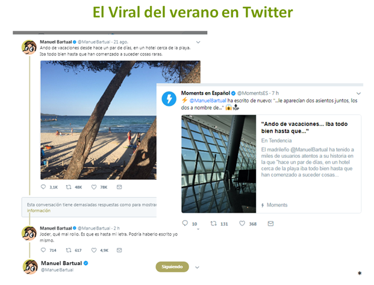
Task: Send the beach tweet via direct message
Action: [x=119, y=187]
